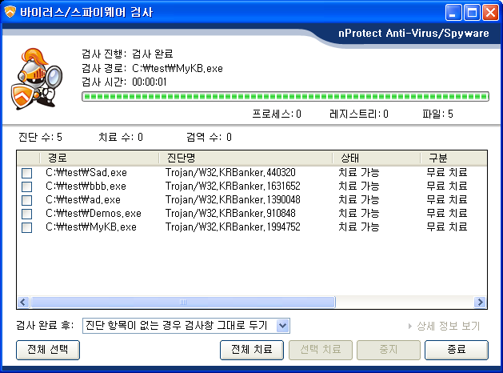
Task: Check the box for C:\test\Demos.exe
Action: pos(26,214)
